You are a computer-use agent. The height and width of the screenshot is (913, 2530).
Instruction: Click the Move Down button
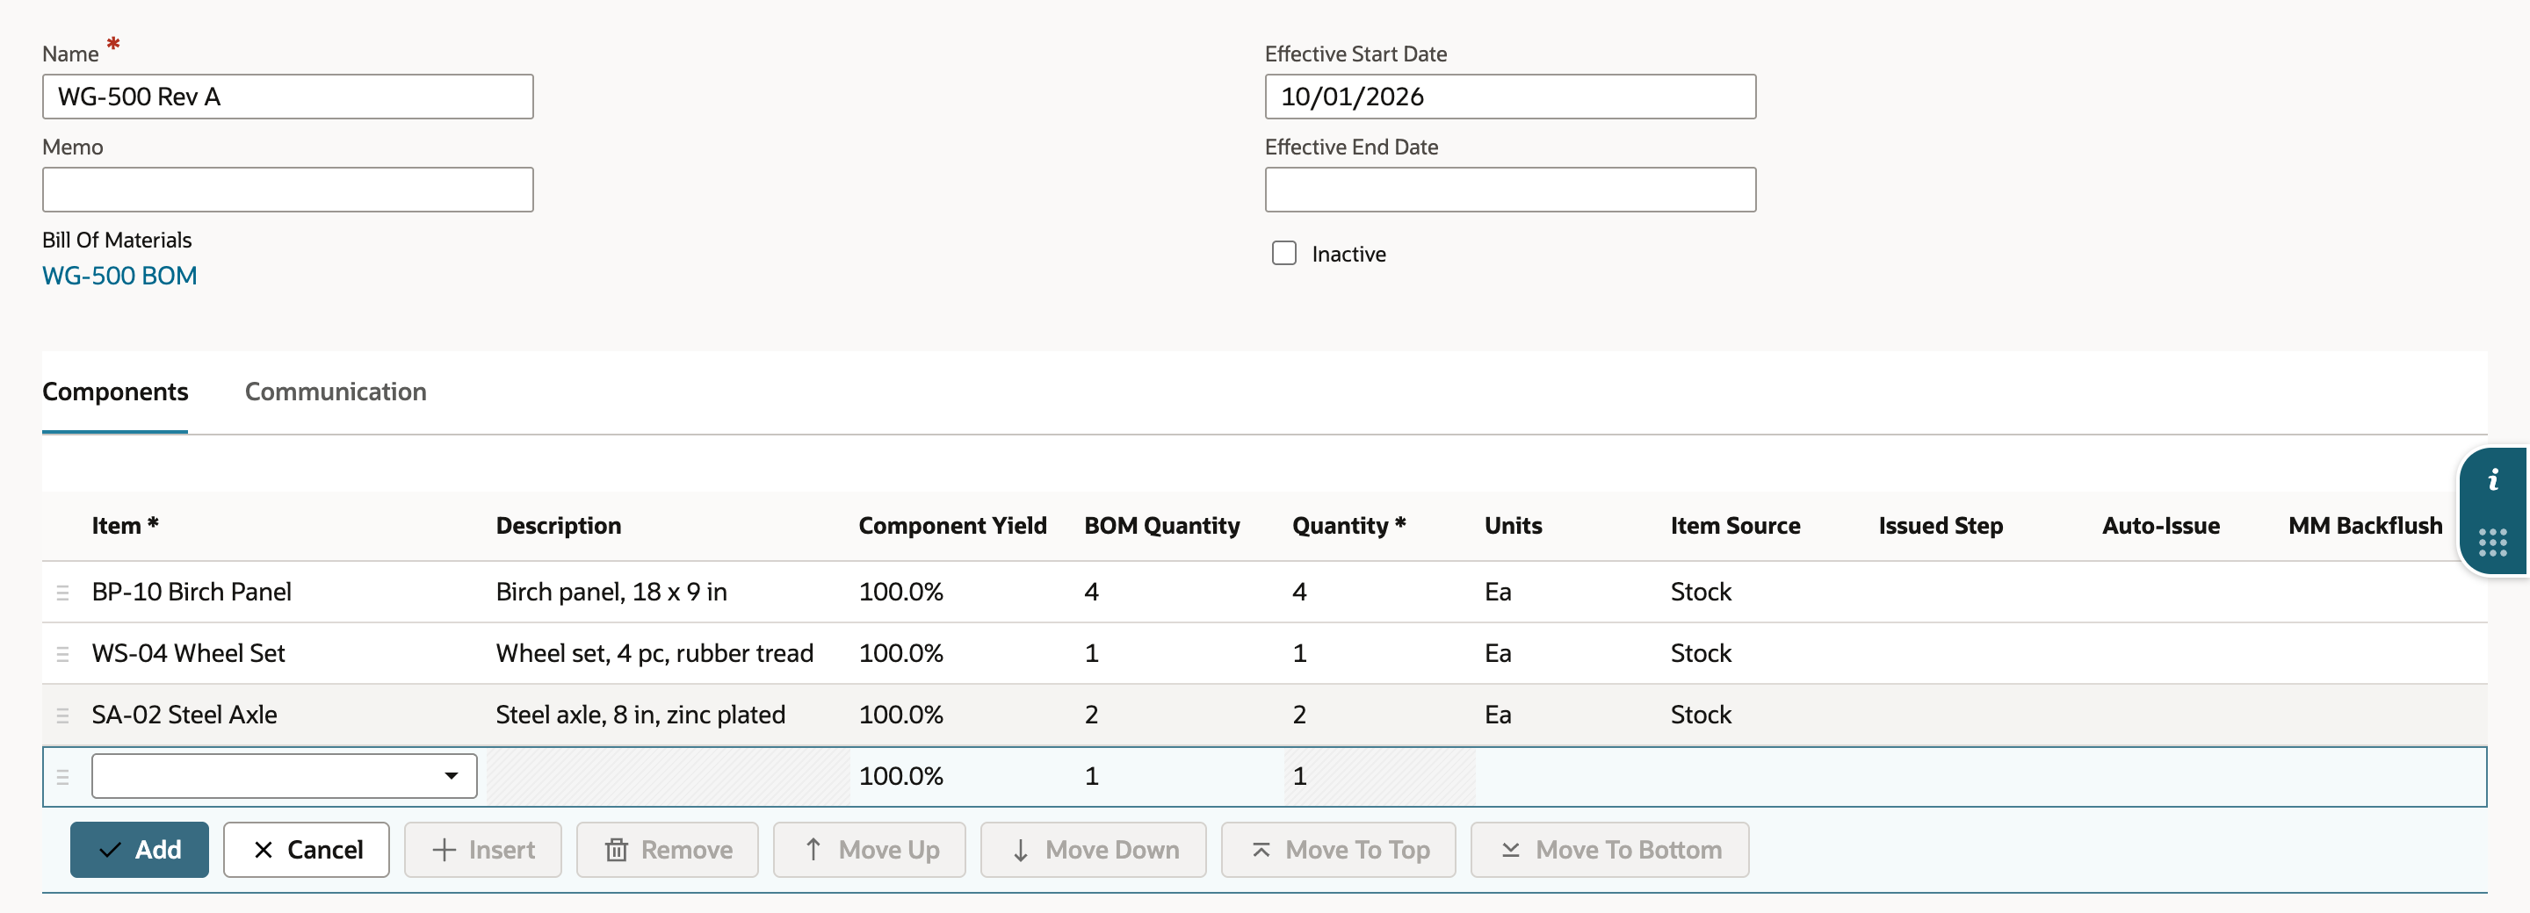(x=1093, y=849)
